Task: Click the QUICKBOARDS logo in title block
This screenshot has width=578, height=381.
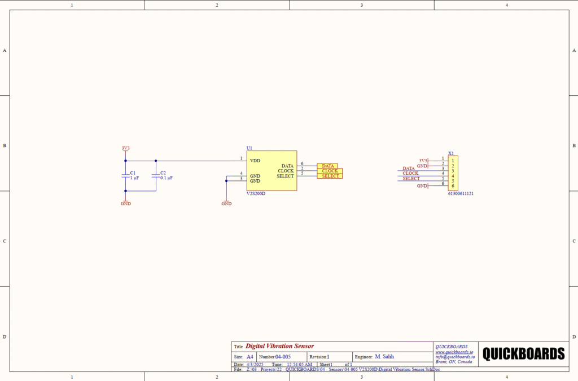Action: 523,353
